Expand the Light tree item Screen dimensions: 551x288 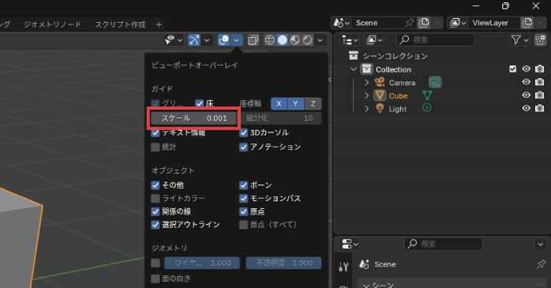367,109
